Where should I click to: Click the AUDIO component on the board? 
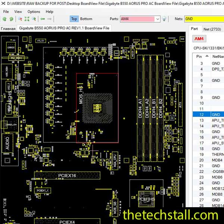7,143
